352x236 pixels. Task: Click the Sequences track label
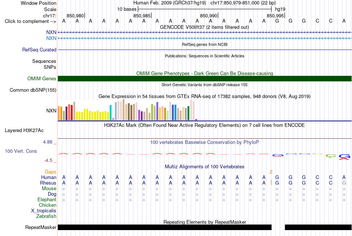pyautogui.click(x=44, y=61)
